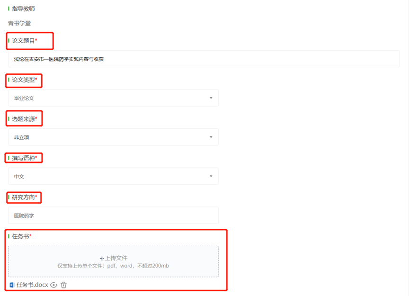Click the 指导教师 heading label
Viewport: 409px width, 296px height.
coord(23,9)
